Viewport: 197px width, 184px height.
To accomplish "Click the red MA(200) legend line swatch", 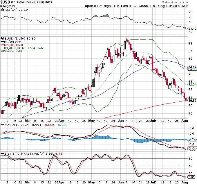I will click(2, 45).
